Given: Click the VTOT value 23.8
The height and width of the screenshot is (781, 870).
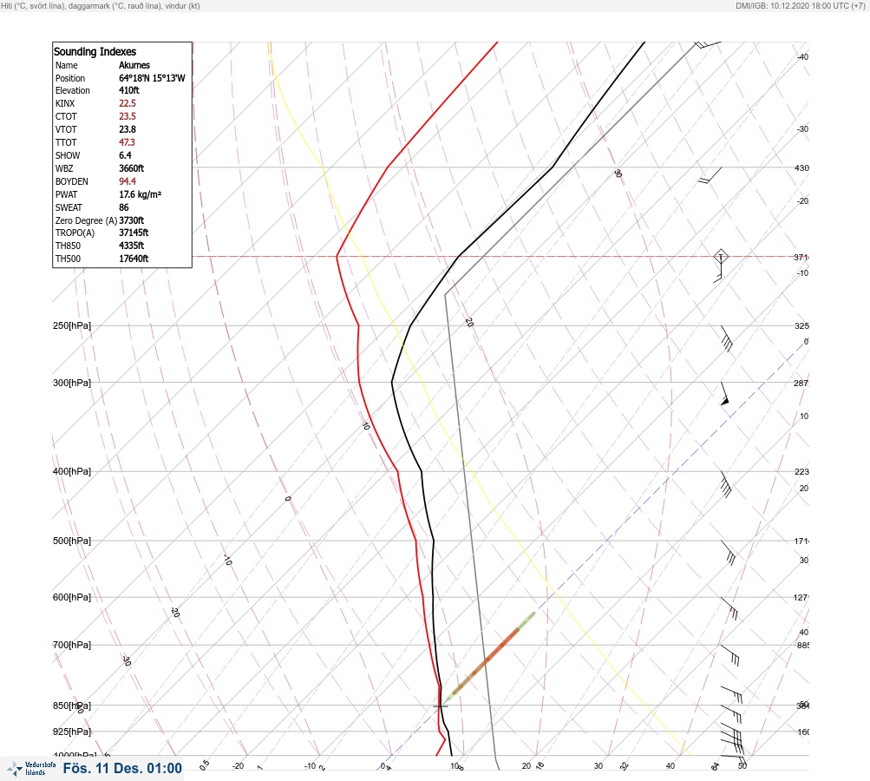Looking at the screenshot, I should click(x=127, y=129).
